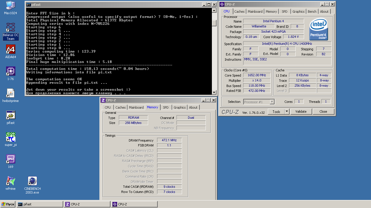
Task: Click the main CPU-Z window title icon
Action: pyautogui.click(x=222, y=4)
